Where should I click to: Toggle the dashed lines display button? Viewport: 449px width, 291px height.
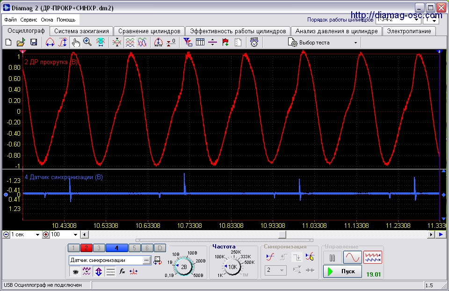[110, 271]
